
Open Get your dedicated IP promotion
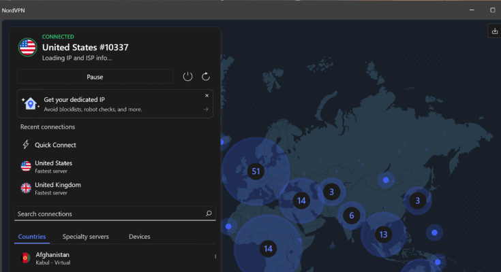pyautogui.click(x=115, y=103)
